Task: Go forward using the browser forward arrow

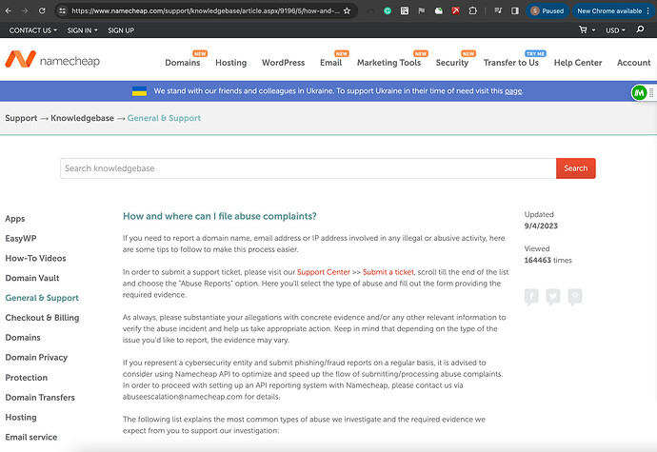Action: pyautogui.click(x=25, y=10)
